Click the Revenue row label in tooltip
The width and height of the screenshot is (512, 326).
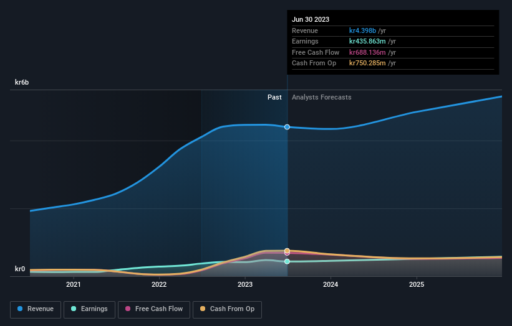(305, 30)
